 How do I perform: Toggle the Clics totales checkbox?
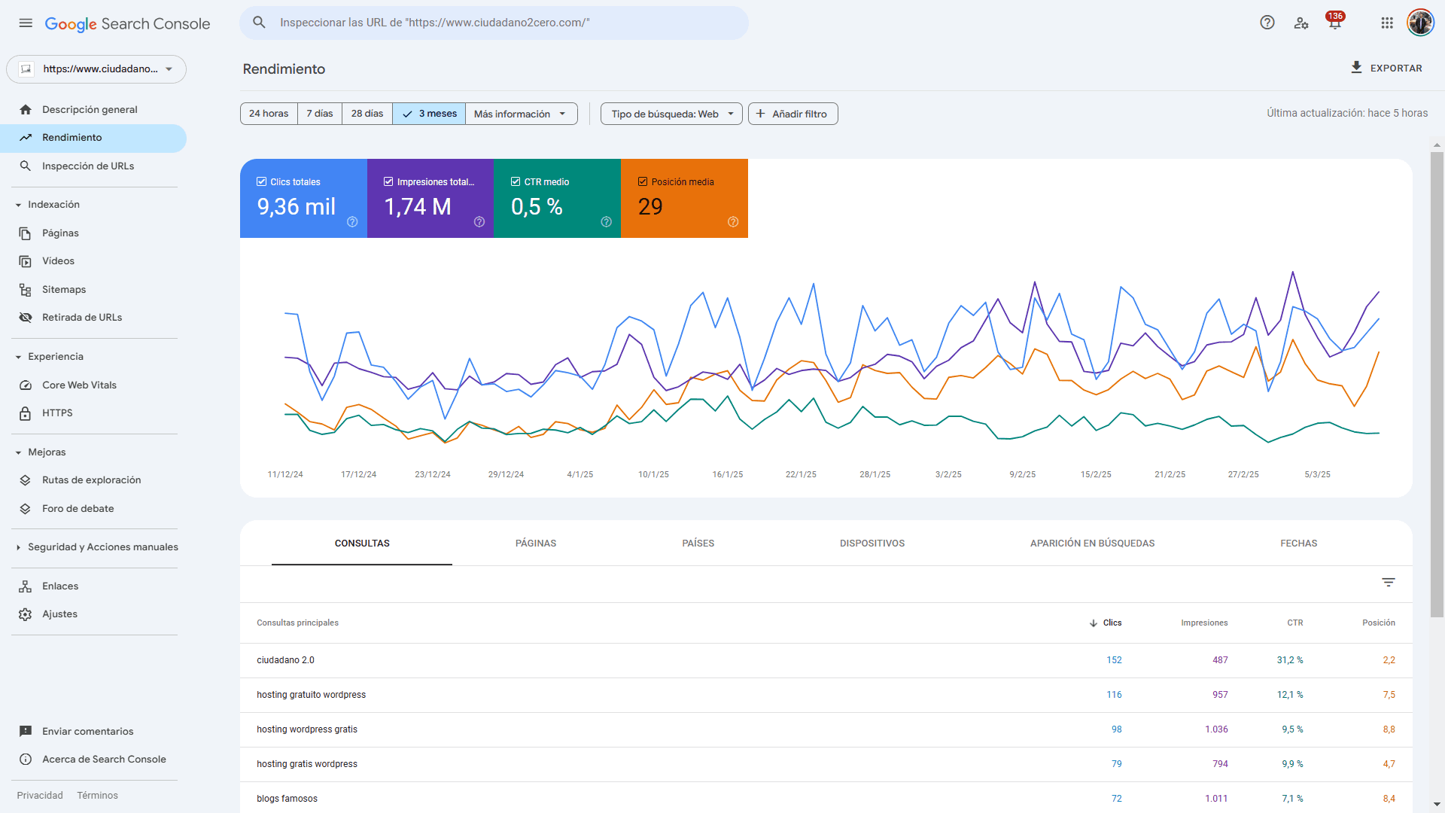click(x=262, y=181)
